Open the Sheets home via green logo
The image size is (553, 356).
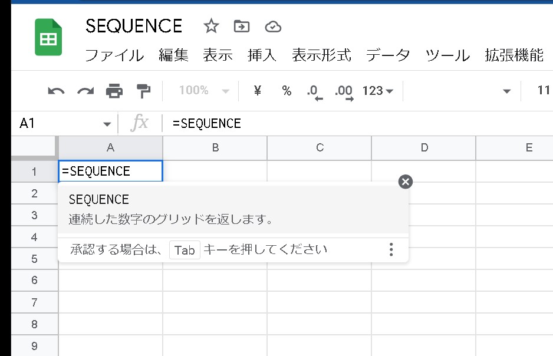tap(48, 37)
